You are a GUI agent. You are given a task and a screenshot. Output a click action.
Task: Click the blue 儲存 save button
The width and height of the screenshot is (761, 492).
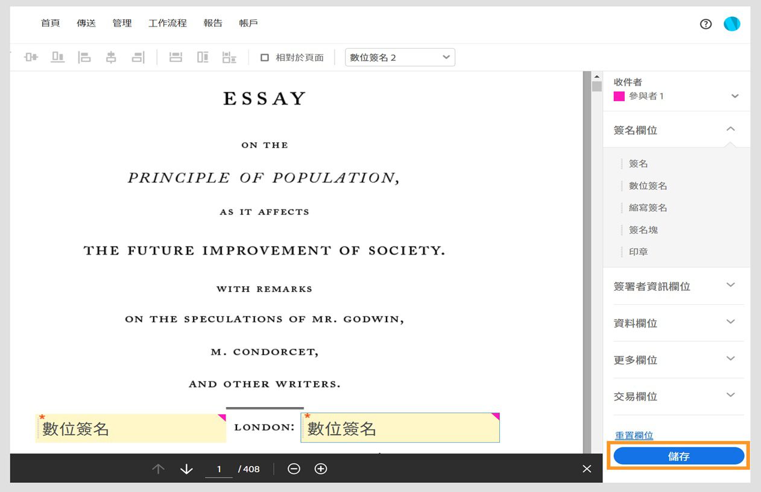678,456
